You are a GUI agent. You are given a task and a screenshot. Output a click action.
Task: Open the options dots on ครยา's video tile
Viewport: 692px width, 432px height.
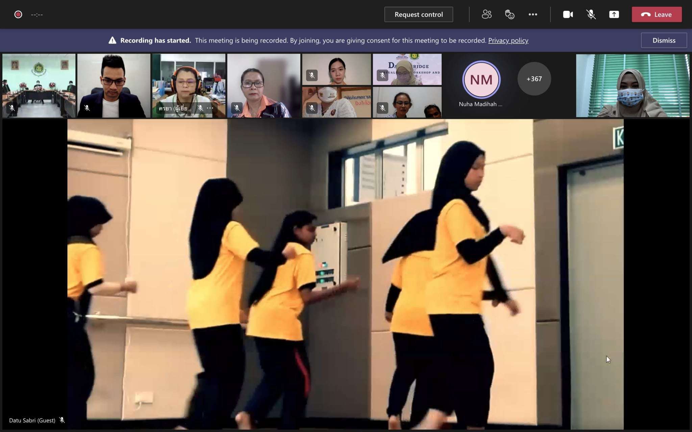point(210,108)
